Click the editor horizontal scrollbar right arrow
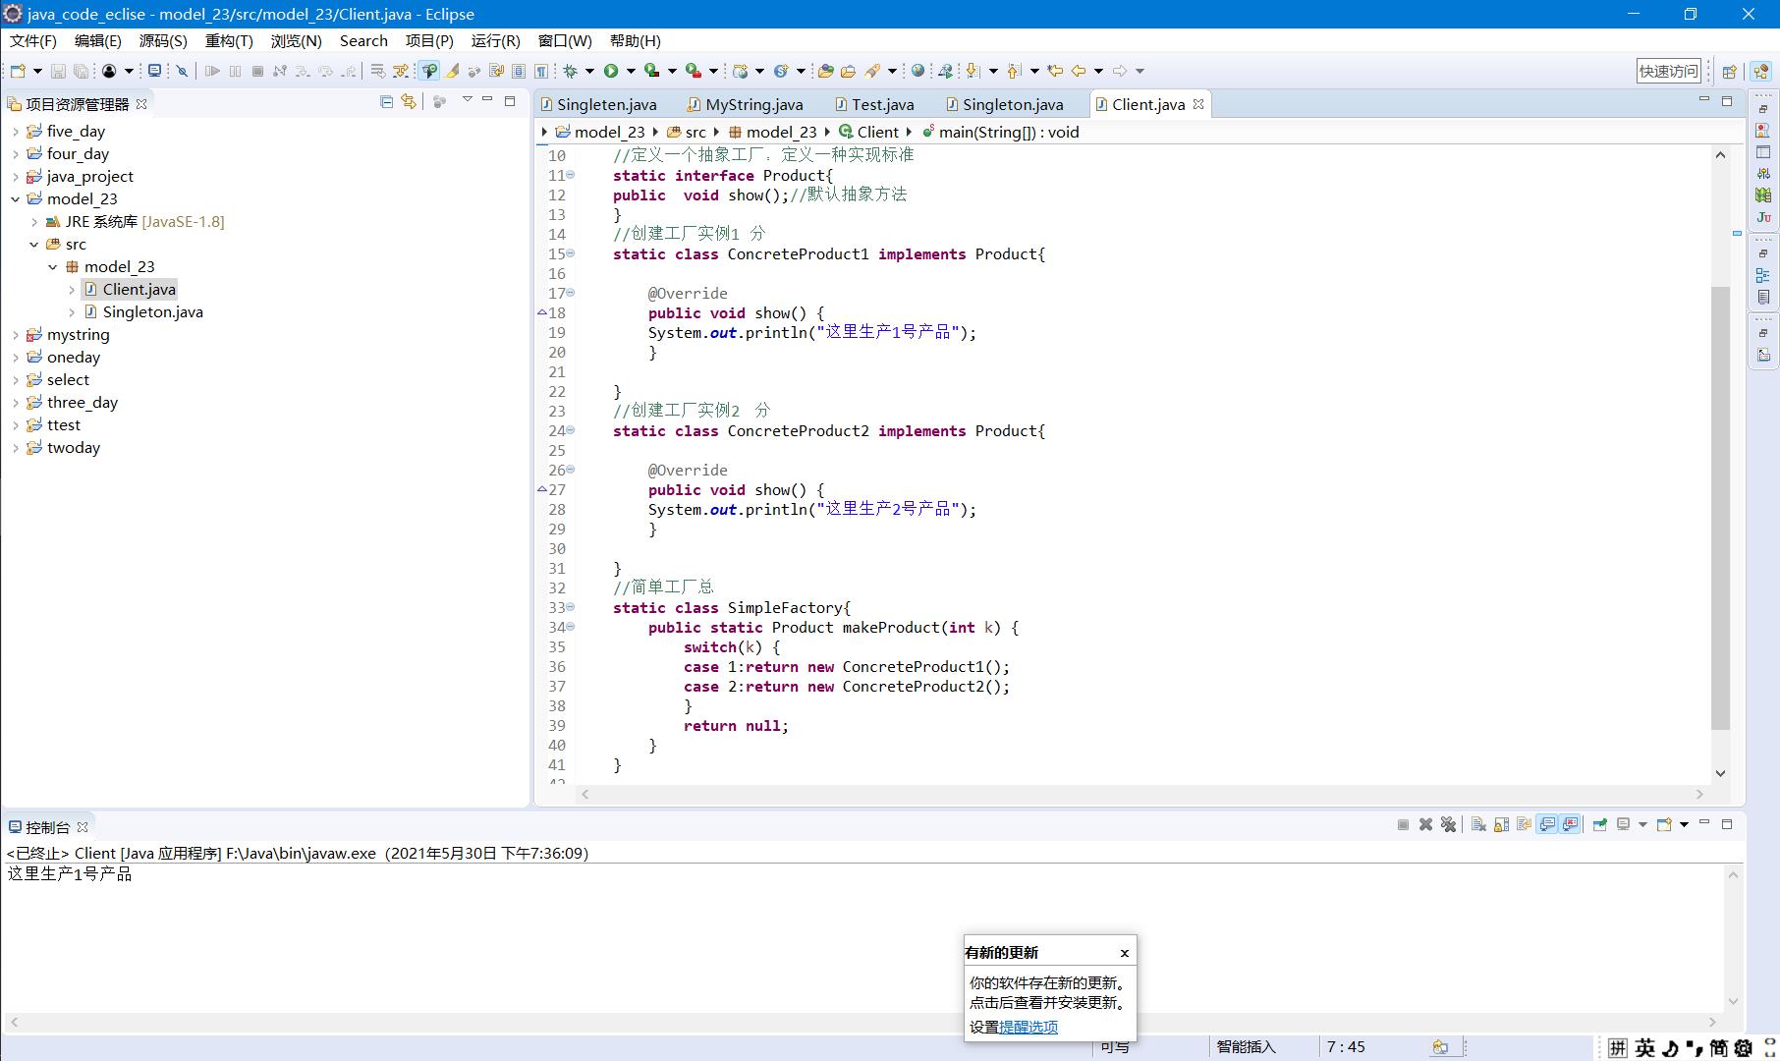 [1699, 794]
